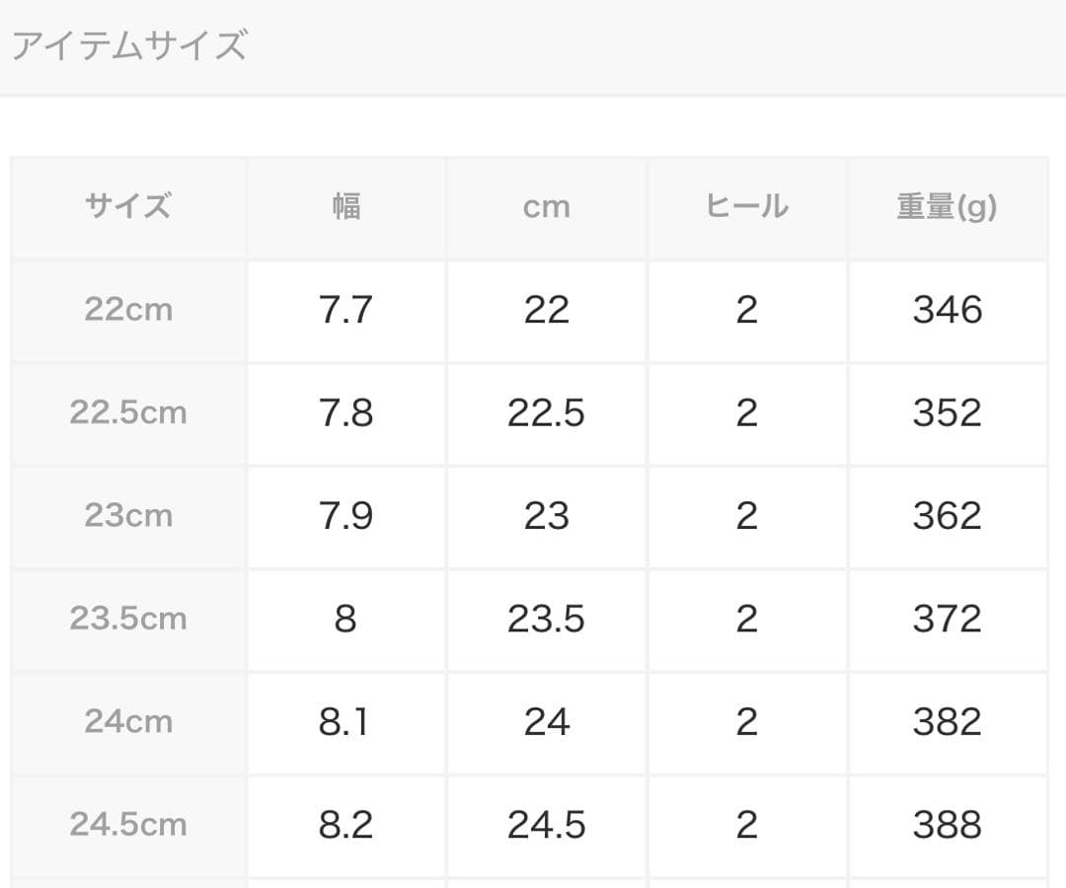Select the cm column header

(x=547, y=207)
